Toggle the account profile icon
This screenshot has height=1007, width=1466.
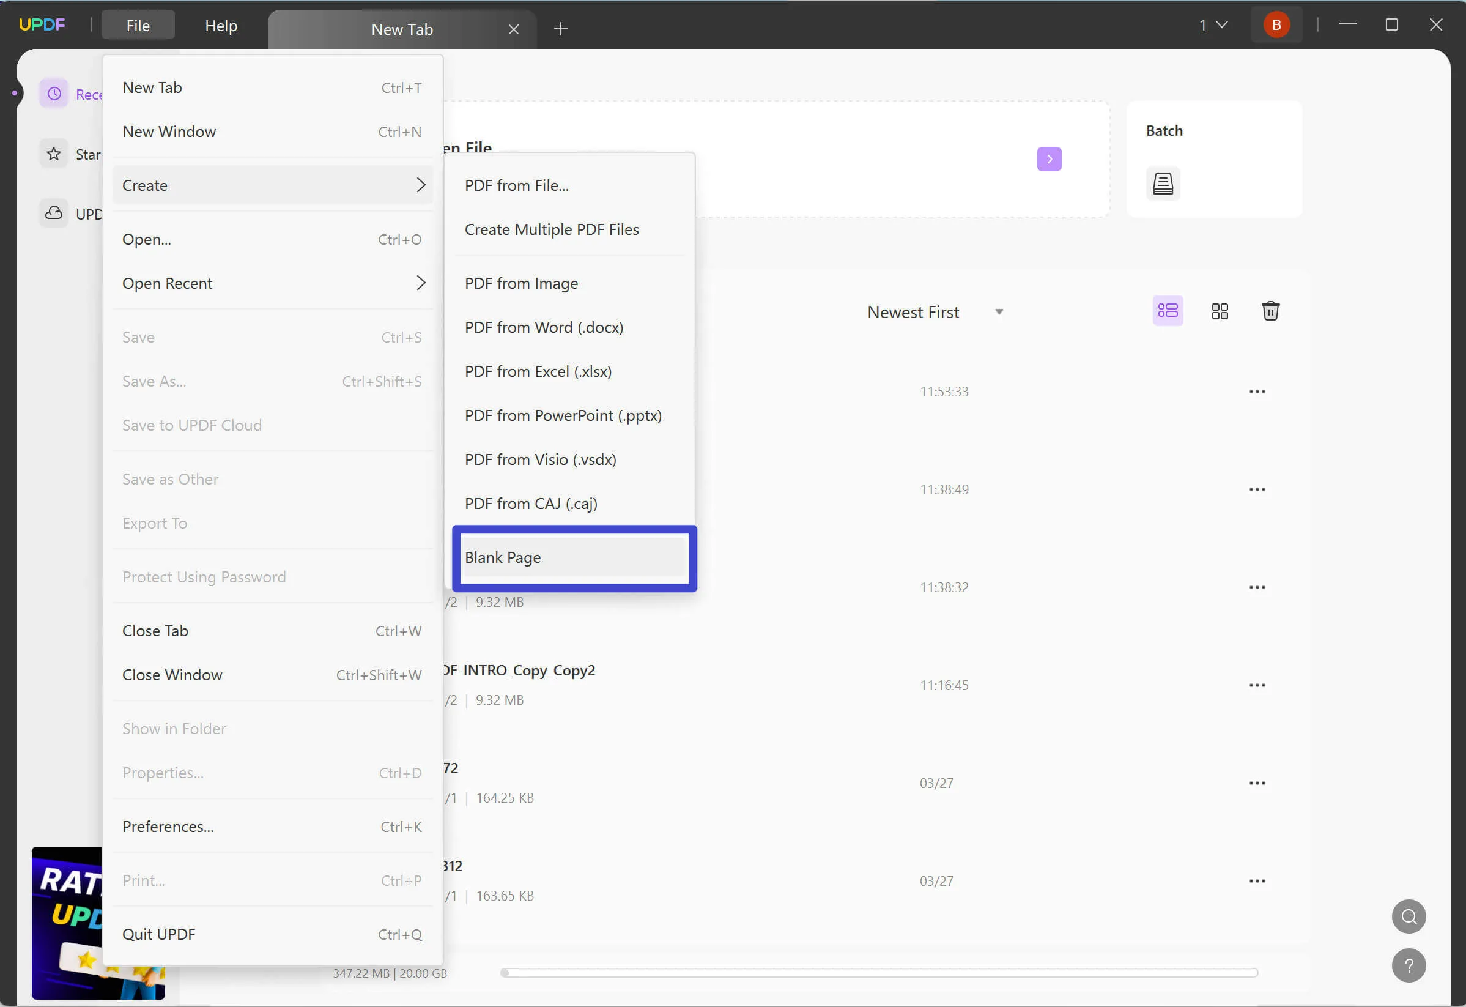click(x=1276, y=23)
